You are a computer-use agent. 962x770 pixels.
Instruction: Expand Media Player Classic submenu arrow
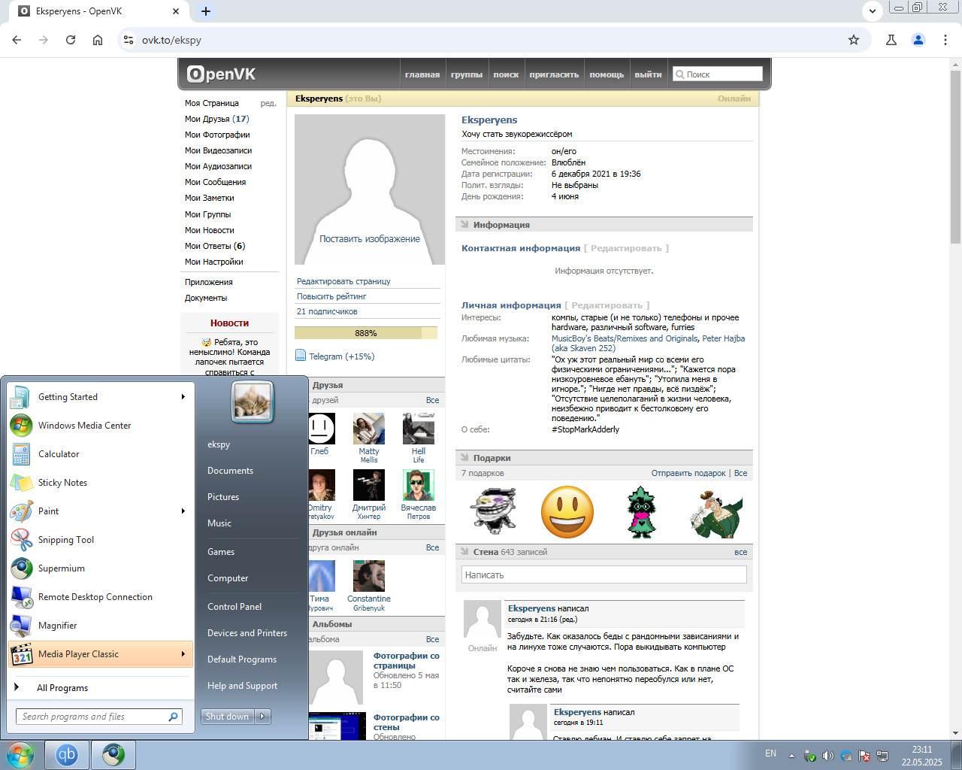[x=183, y=654]
